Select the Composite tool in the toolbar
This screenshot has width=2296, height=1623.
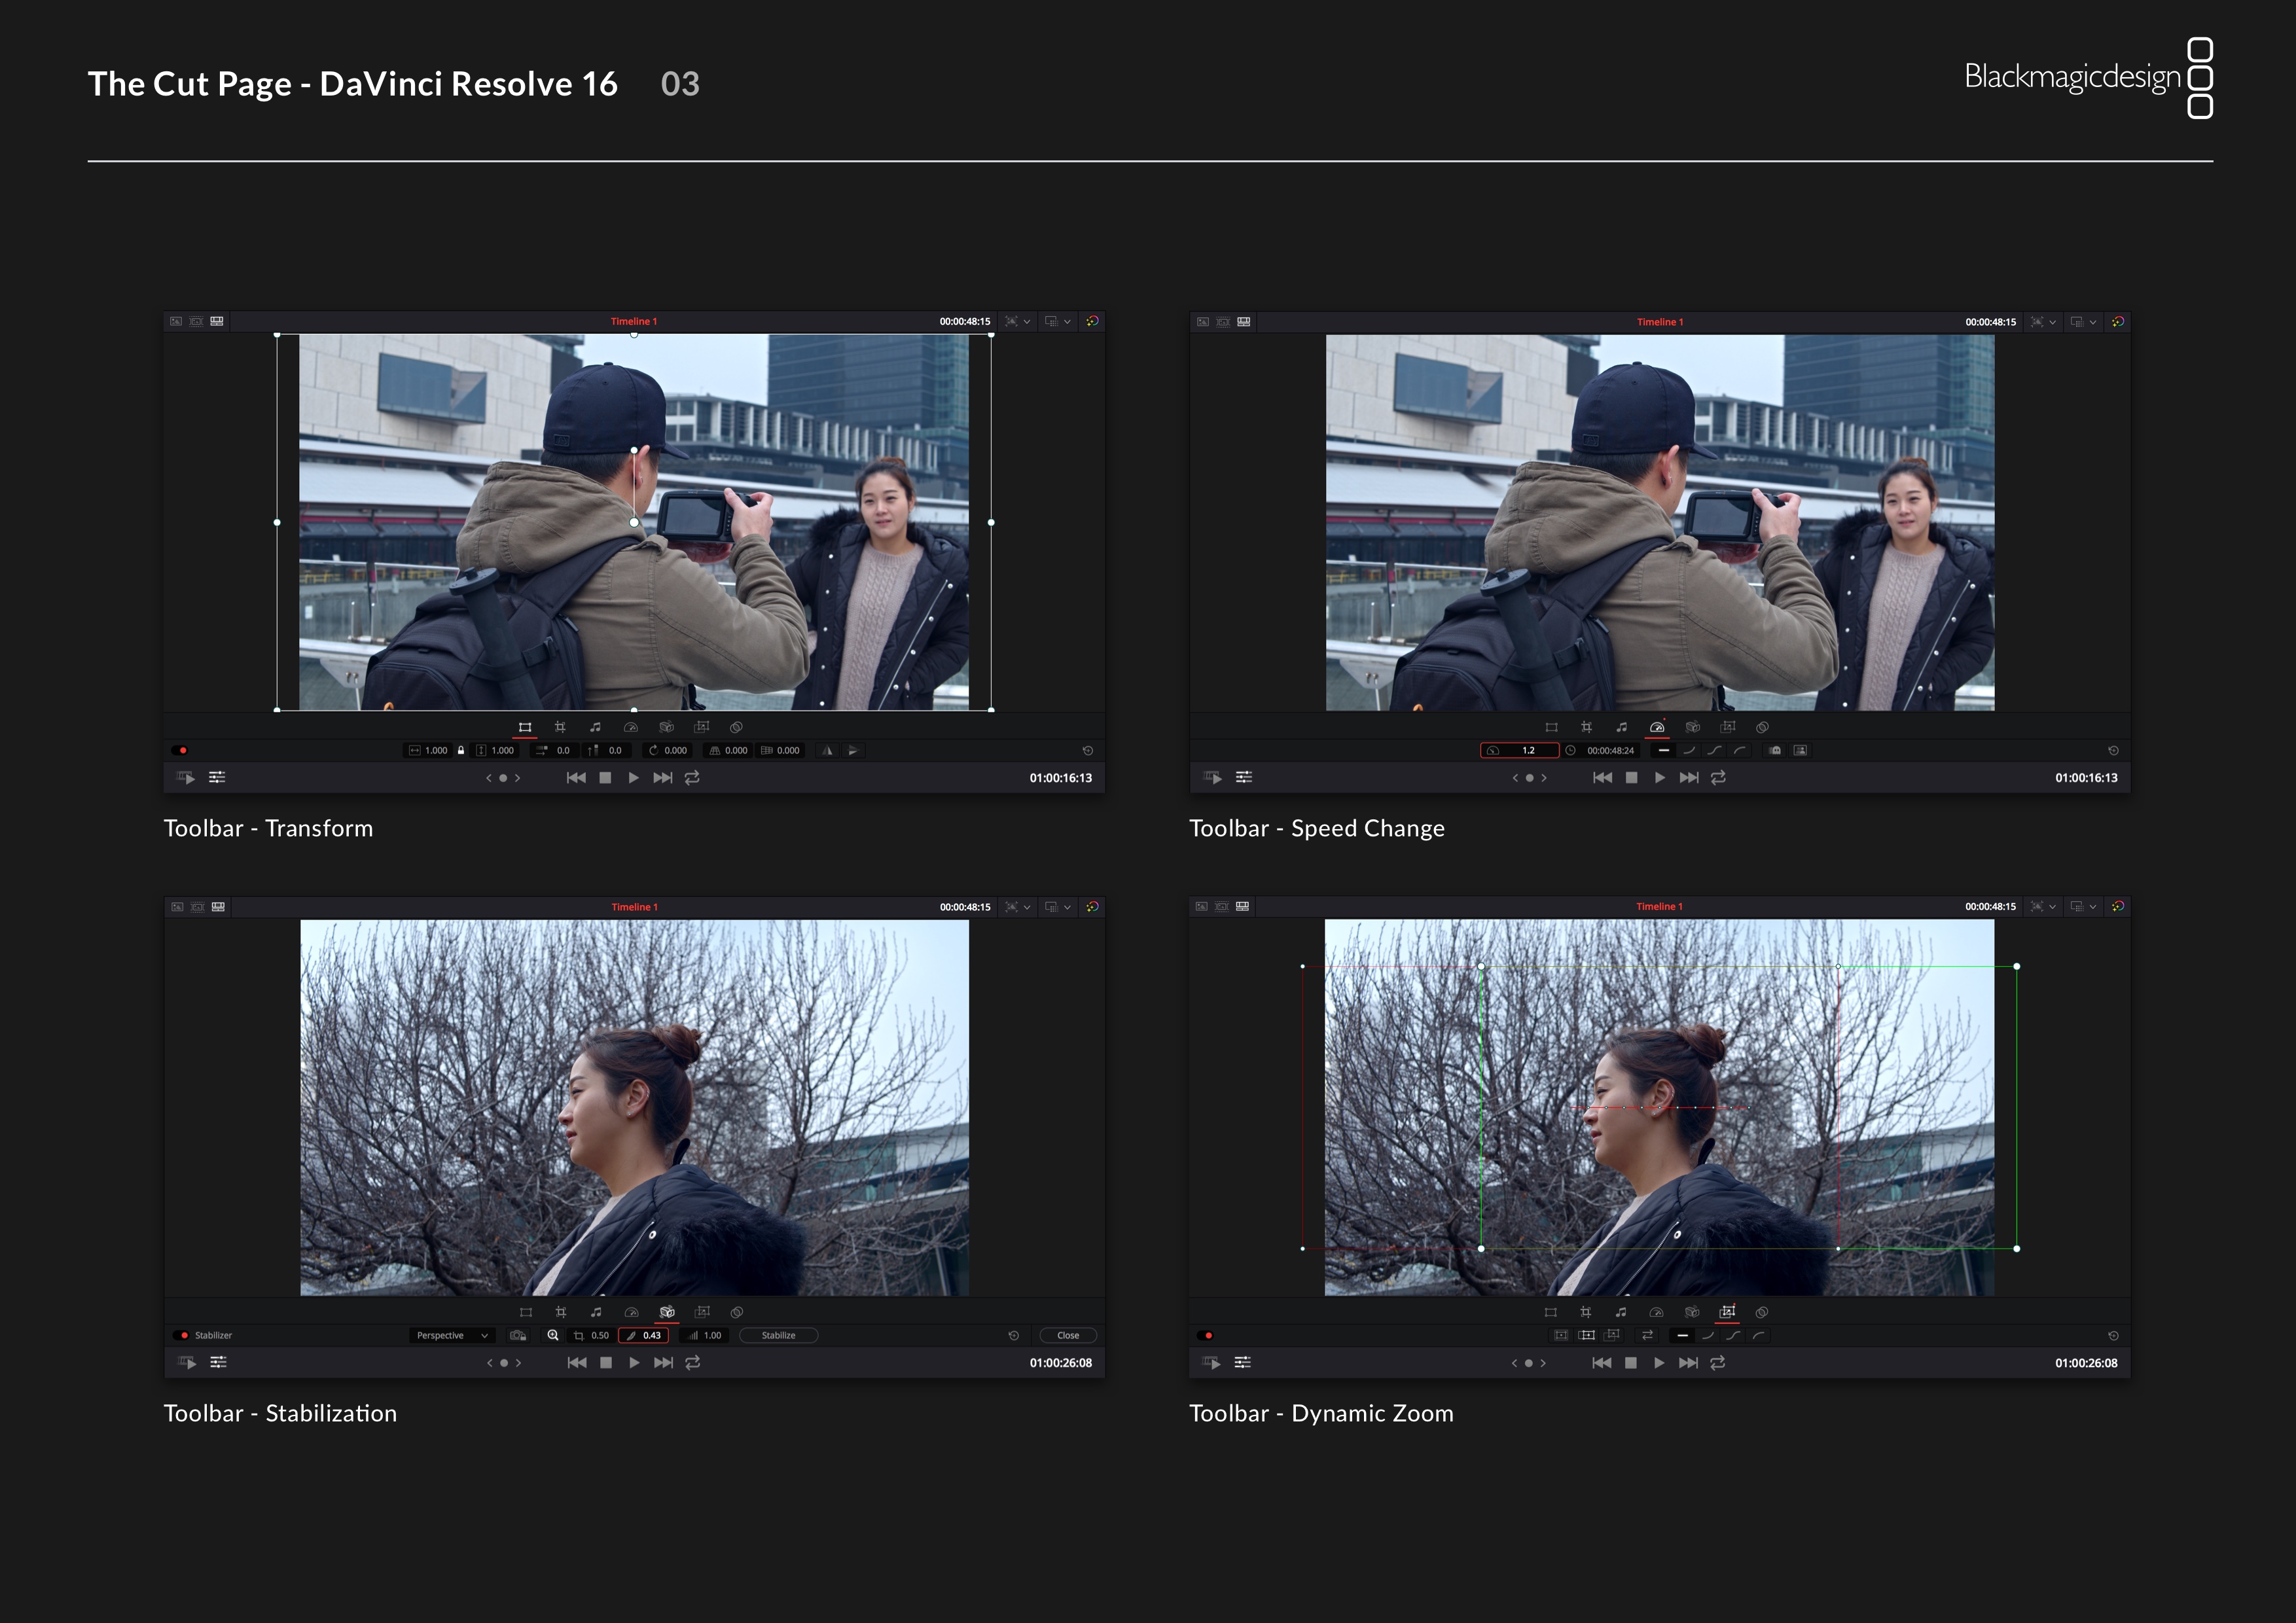pos(736,727)
